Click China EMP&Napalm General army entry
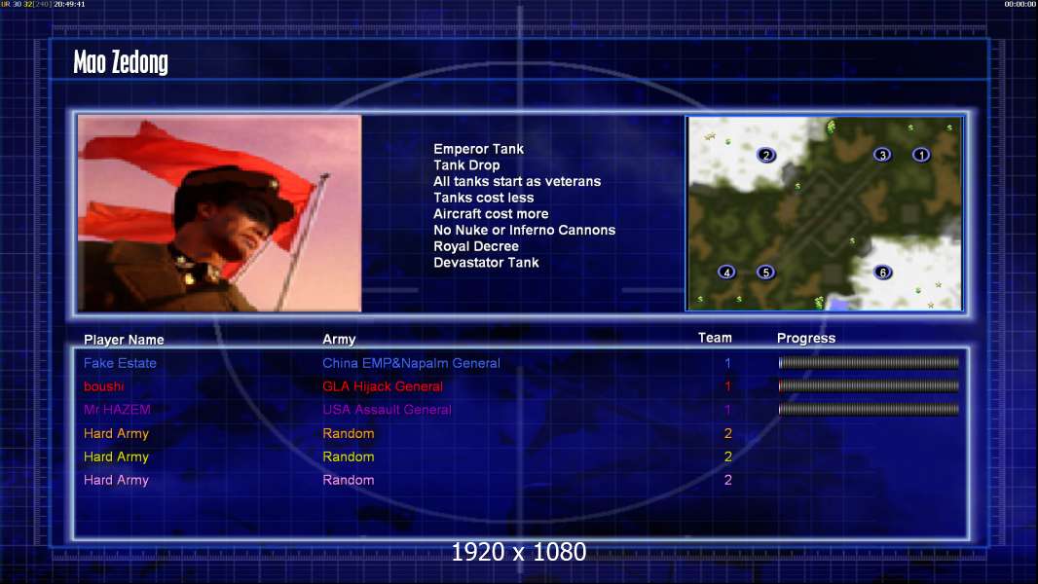 pos(411,363)
